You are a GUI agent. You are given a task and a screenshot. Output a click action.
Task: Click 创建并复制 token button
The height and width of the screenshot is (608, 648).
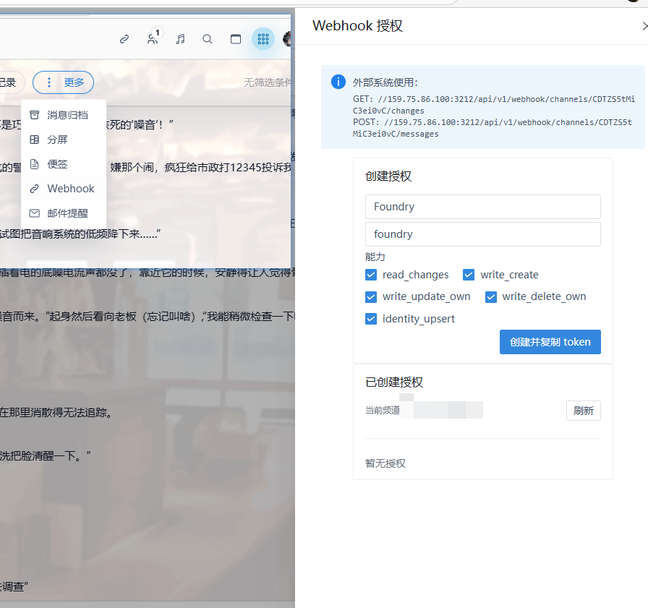(x=550, y=342)
